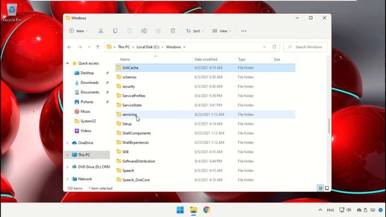Sort by the Size column header
Screen dimensions: 386x217
277,59
